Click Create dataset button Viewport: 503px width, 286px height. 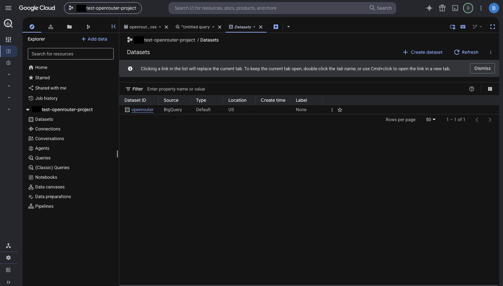pos(423,52)
